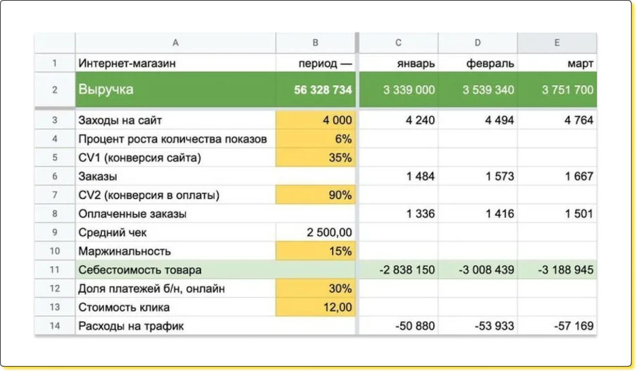The image size is (637, 372).
Task: Click highlighted column E header
Action: (557, 43)
